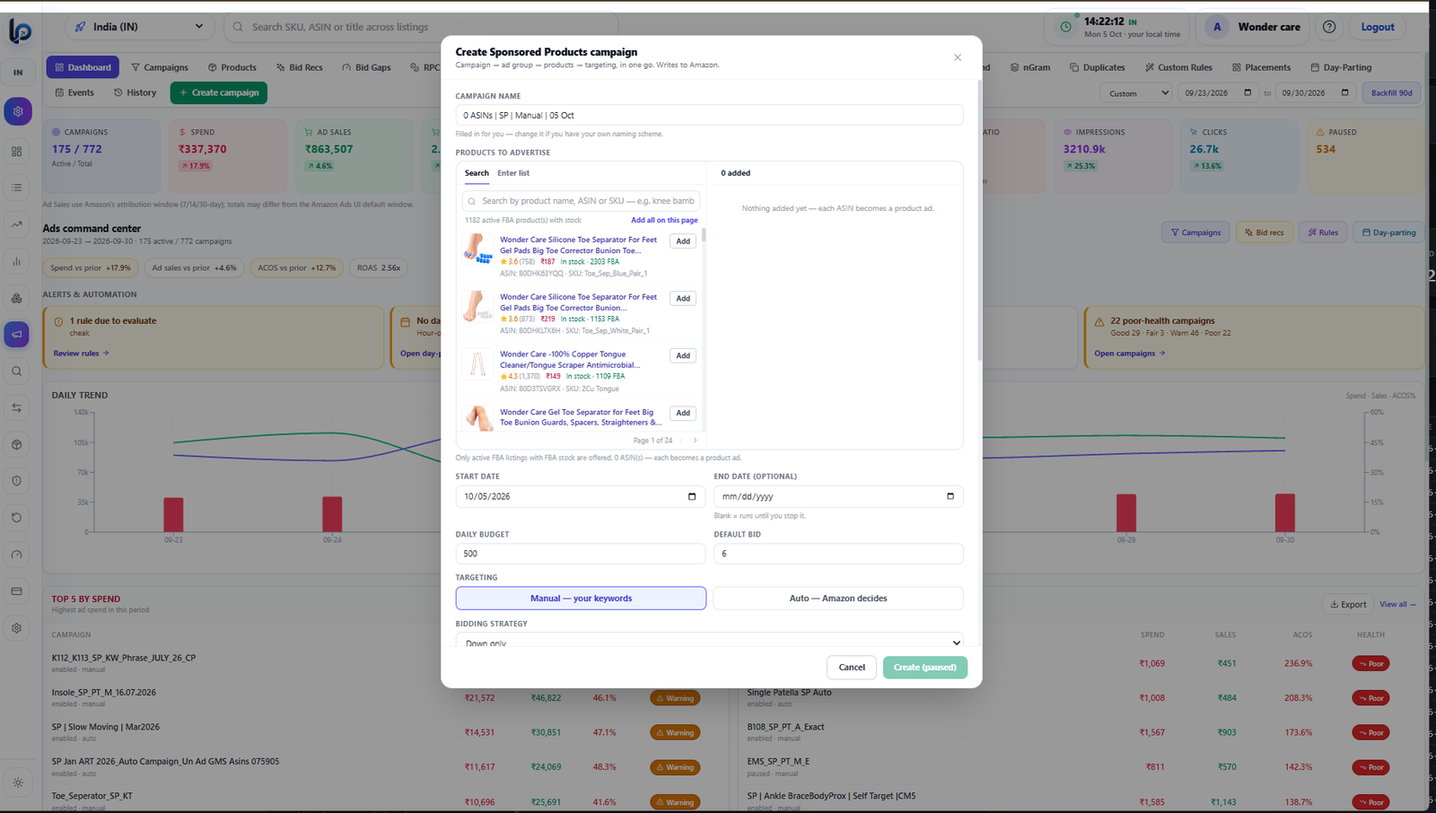Add the Copper Tongue Cleaner product
Viewport: 1436px width, 813px height.
pos(683,356)
